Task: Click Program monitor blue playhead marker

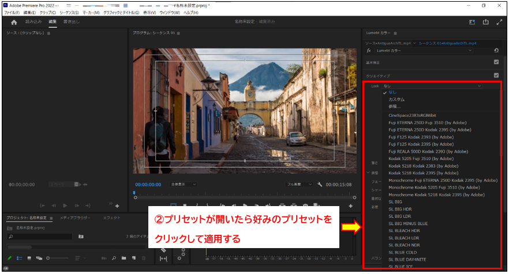Action: 134,193
